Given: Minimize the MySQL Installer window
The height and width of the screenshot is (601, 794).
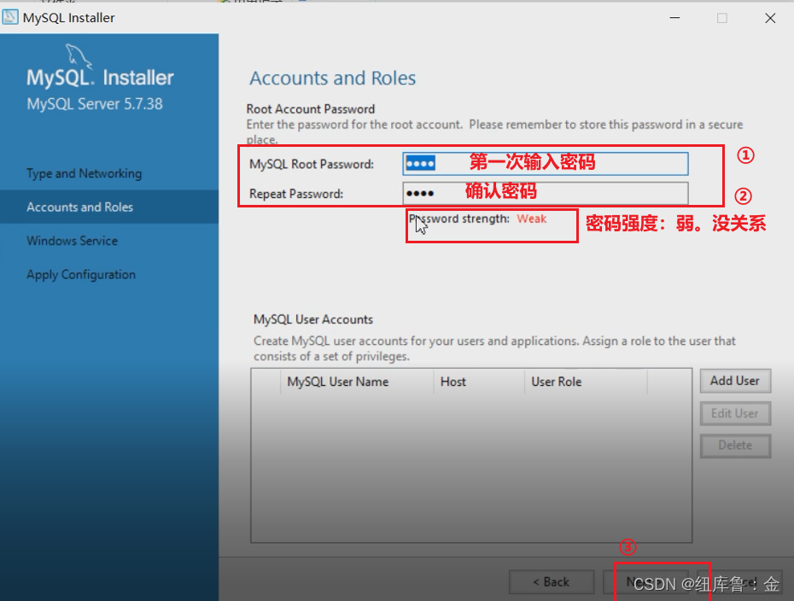Looking at the screenshot, I should coord(674,18).
